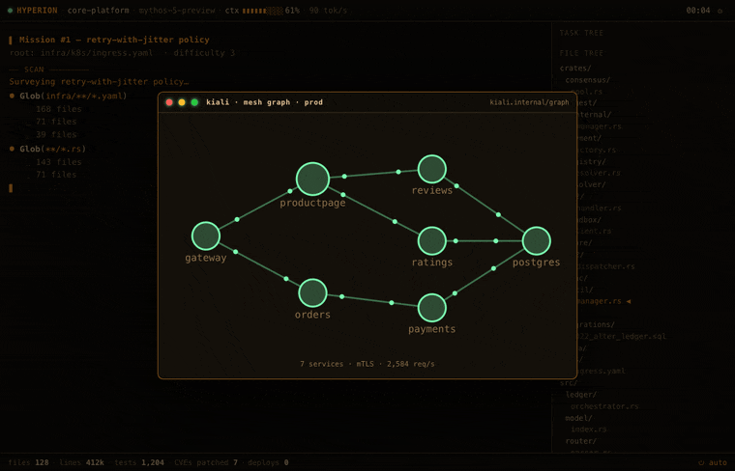735x471 pixels.
Task: Click the CVEs patched 7 status entry
Action: (206, 462)
